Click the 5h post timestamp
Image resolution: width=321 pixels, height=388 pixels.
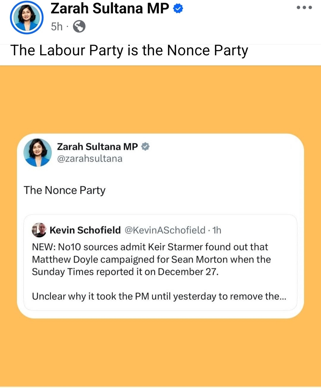click(56, 26)
